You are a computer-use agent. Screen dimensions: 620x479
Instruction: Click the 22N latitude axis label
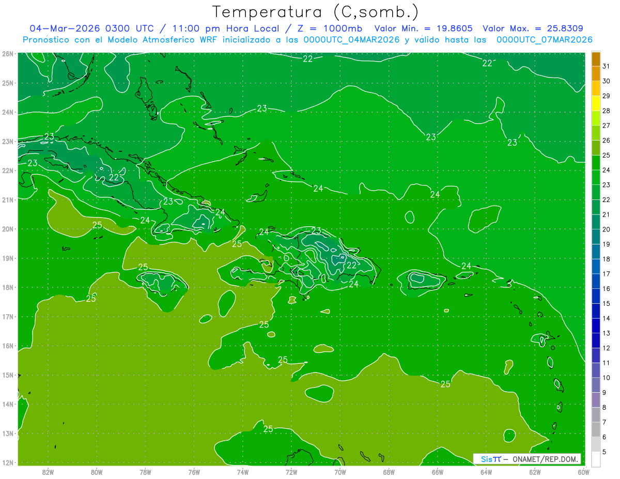7,171
